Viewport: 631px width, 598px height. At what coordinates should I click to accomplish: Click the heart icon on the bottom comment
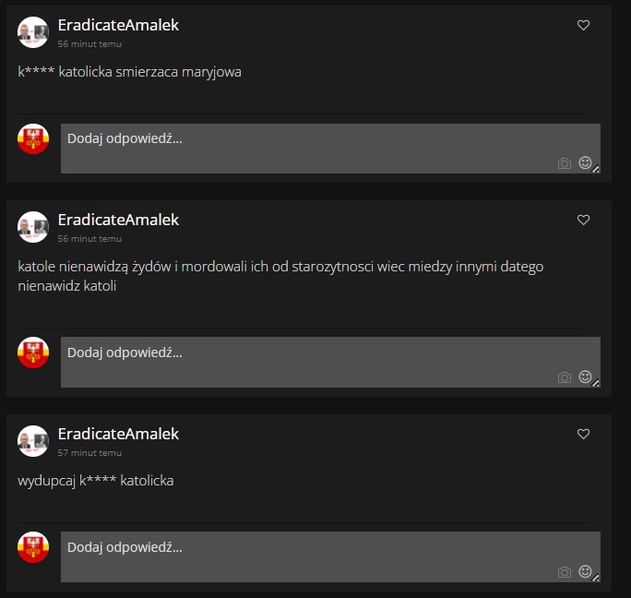583,434
